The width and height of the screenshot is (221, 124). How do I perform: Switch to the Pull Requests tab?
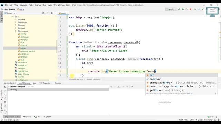coord(45,83)
